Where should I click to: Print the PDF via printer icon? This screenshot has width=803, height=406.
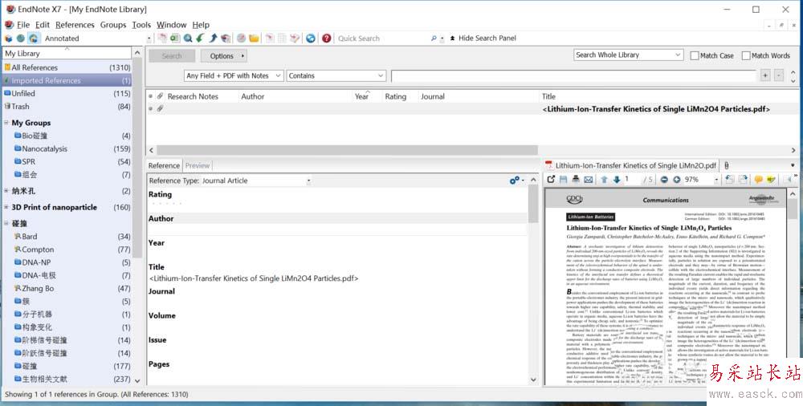coord(576,180)
